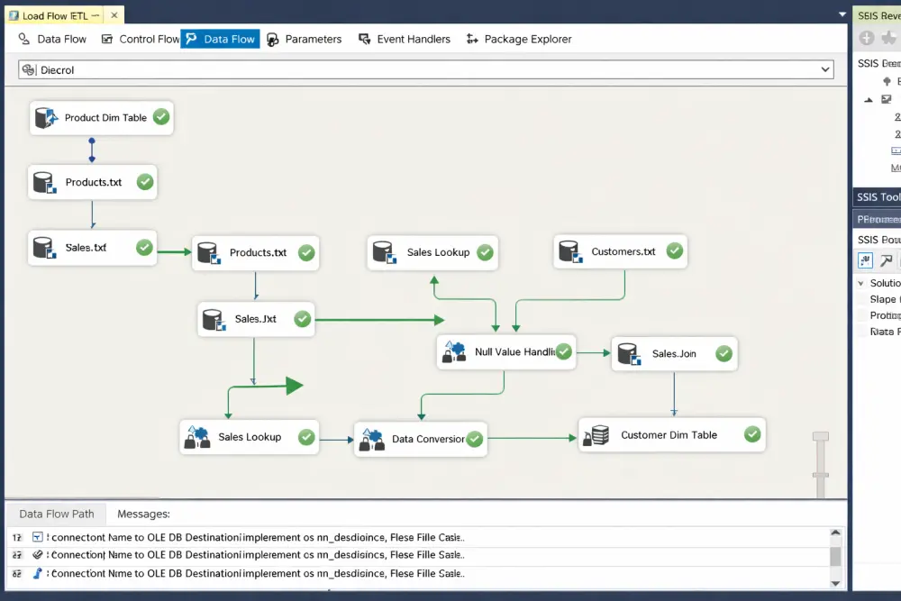Click the Parameters button
This screenshot has width=901, height=601.
pos(305,39)
